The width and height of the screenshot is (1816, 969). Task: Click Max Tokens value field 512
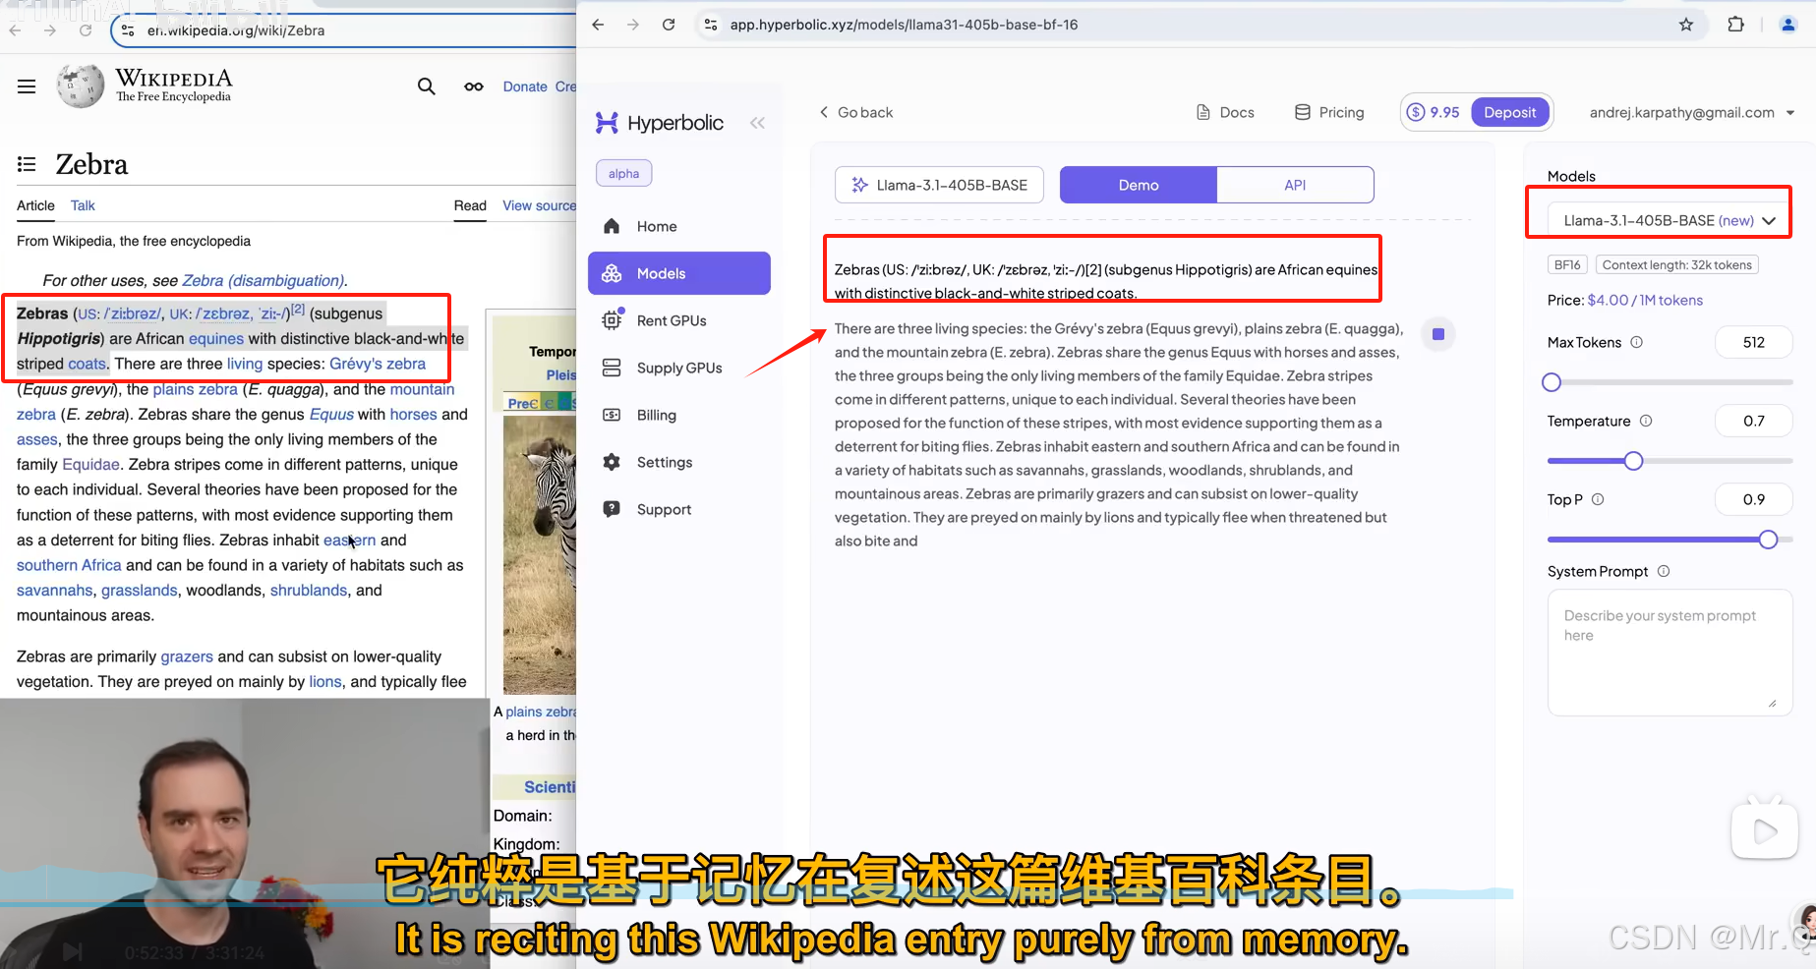coord(1754,342)
